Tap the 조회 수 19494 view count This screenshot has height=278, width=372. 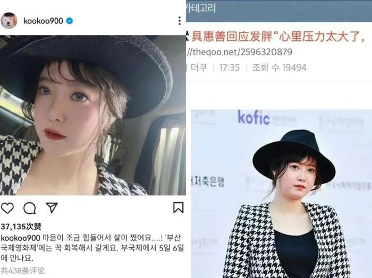click(279, 68)
